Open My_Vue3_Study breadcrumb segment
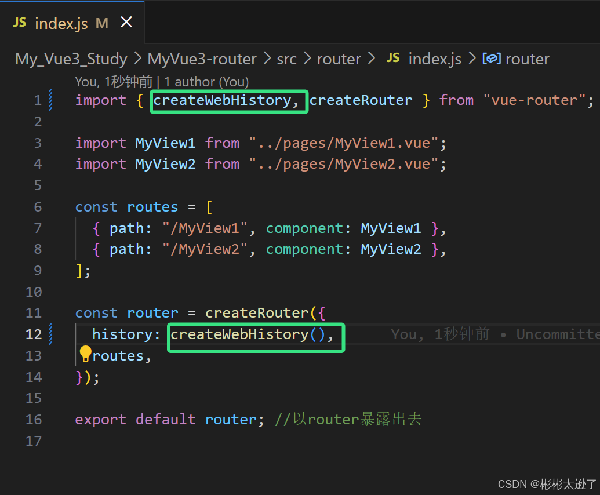The height and width of the screenshot is (495, 600). click(71, 59)
